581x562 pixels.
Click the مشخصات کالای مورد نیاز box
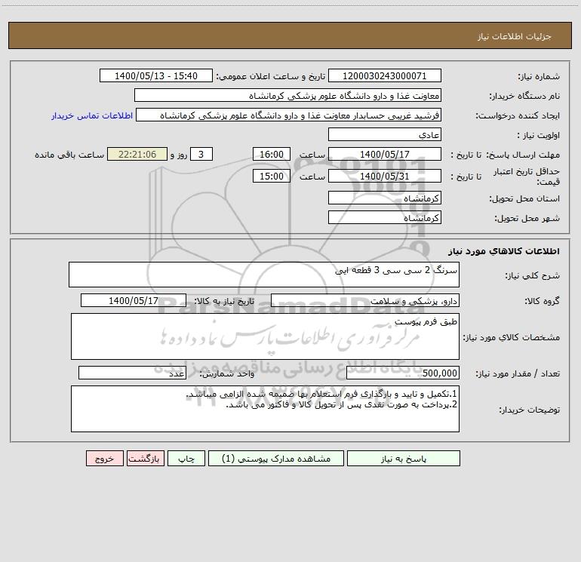click(x=265, y=336)
